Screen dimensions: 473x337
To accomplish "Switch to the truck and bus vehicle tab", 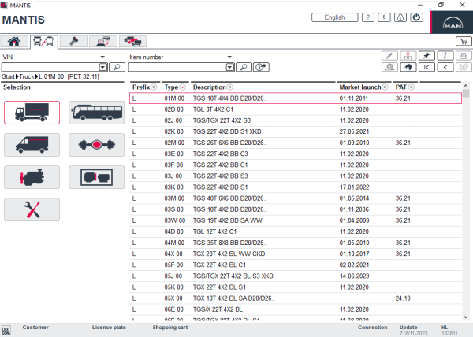I will tap(43, 42).
